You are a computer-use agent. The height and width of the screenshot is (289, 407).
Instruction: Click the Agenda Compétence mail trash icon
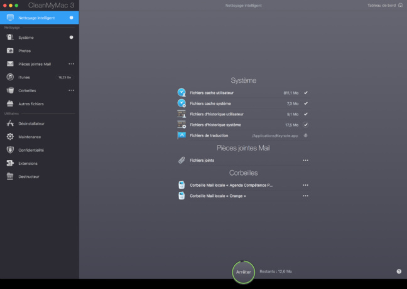coord(182,185)
